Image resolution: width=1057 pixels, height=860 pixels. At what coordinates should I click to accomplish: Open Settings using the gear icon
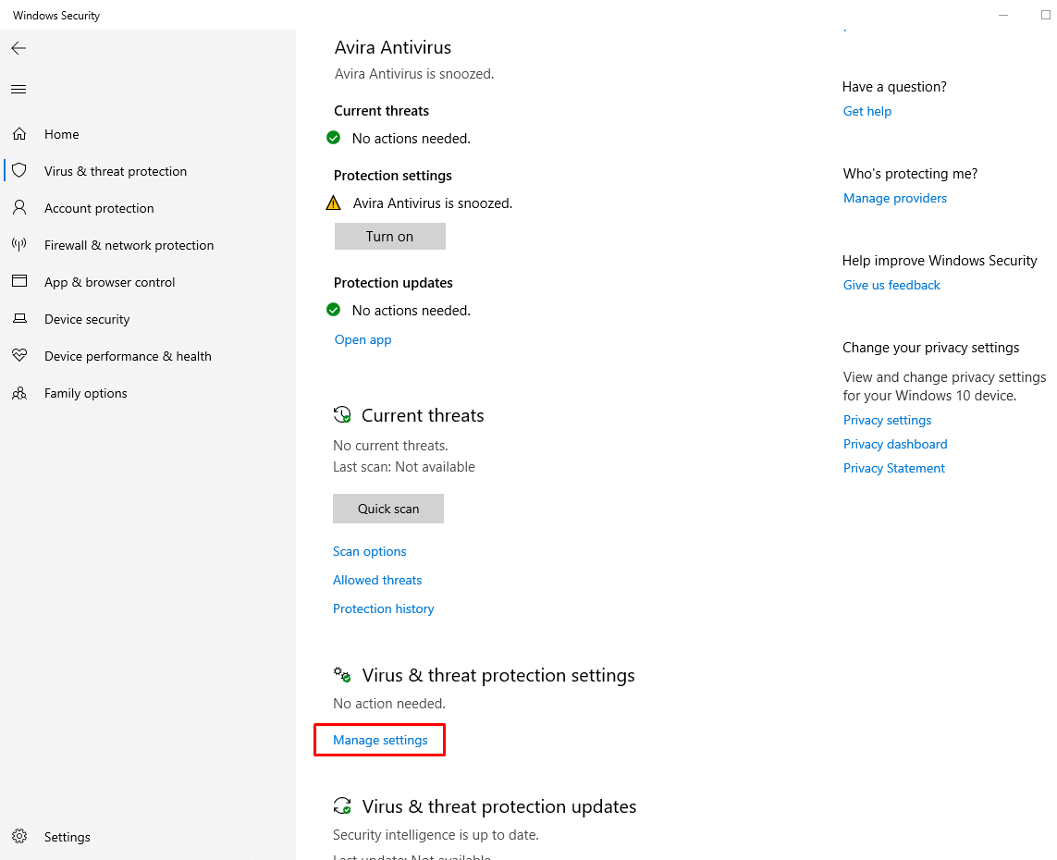click(x=19, y=836)
